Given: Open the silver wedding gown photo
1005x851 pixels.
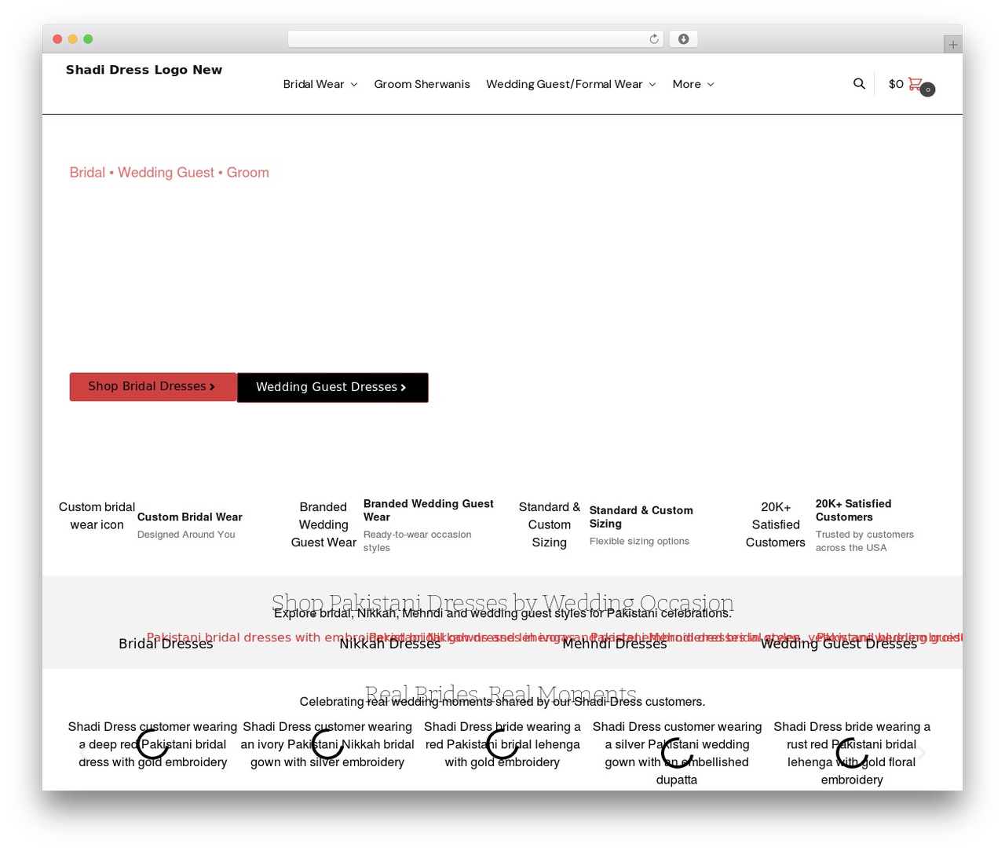Looking at the screenshot, I should 677,753.
